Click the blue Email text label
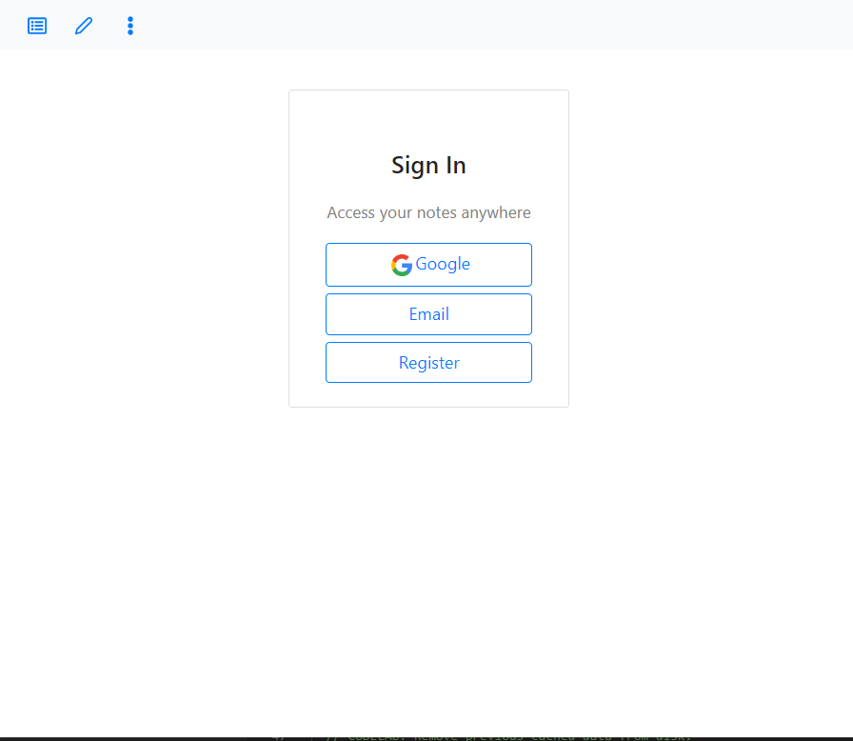Image resolution: width=853 pixels, height=741 pixels. coord(428,314)
